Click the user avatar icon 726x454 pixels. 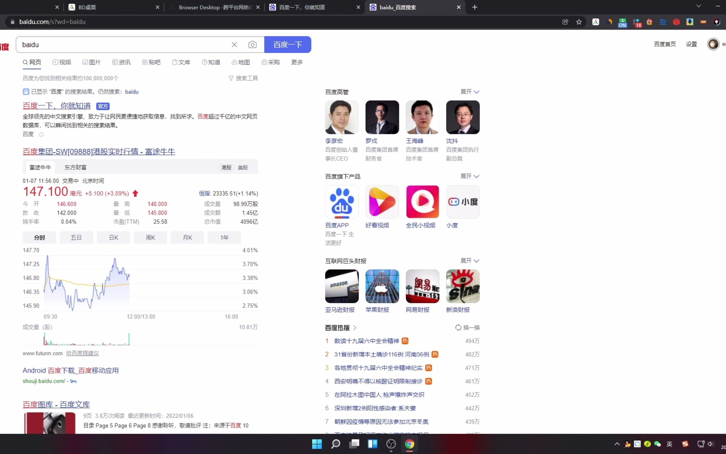[x=713, y=44]
